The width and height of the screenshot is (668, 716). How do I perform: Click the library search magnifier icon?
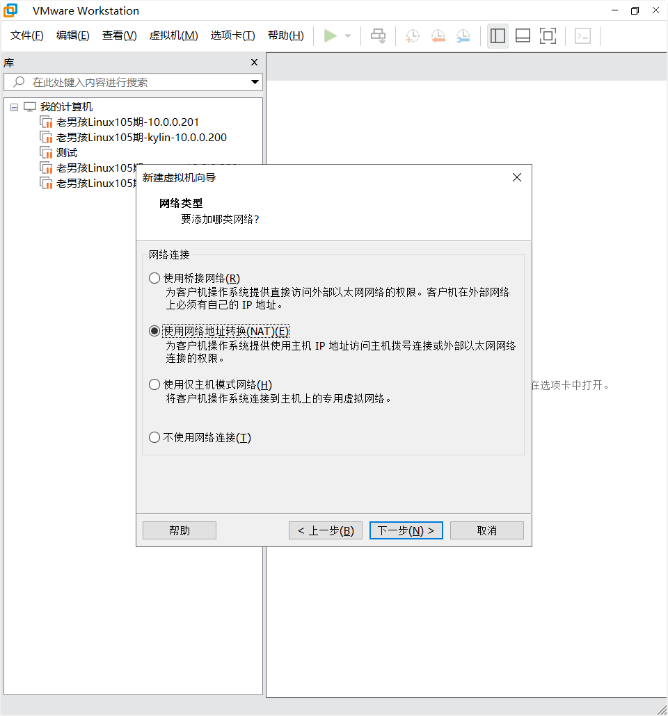(19, 82)
